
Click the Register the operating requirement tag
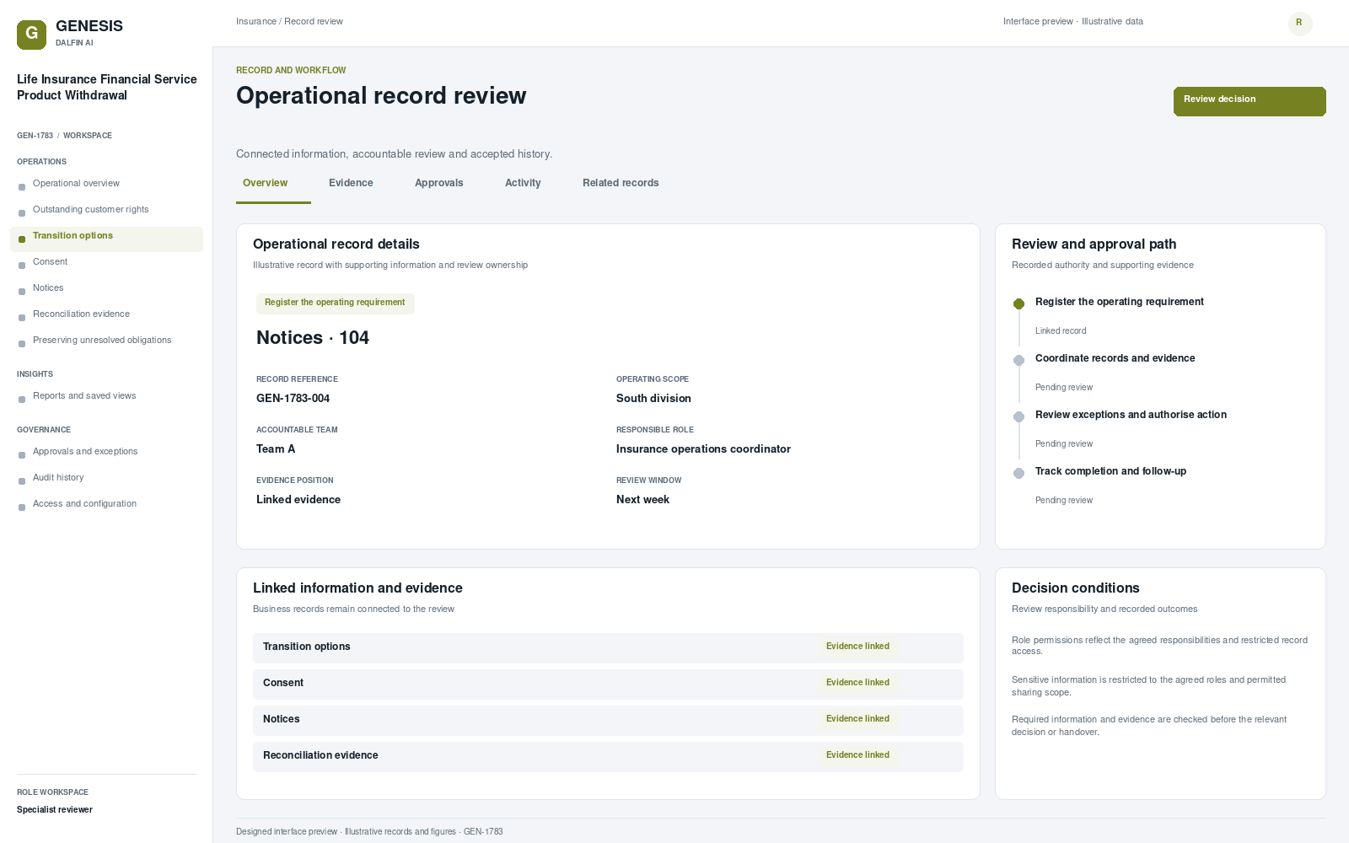pyautogui.click(x=335, y=303)
